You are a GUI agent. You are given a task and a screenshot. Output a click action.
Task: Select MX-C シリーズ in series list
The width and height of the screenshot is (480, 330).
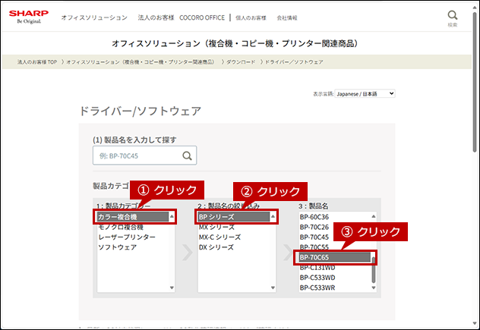click(234, 237)
